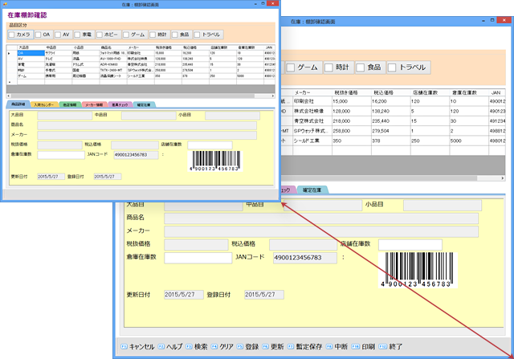Viewport: 514px width, 359px height.
Task: Click F5 登録 in the bottom function bar
Action: click(x=248, y=346)
